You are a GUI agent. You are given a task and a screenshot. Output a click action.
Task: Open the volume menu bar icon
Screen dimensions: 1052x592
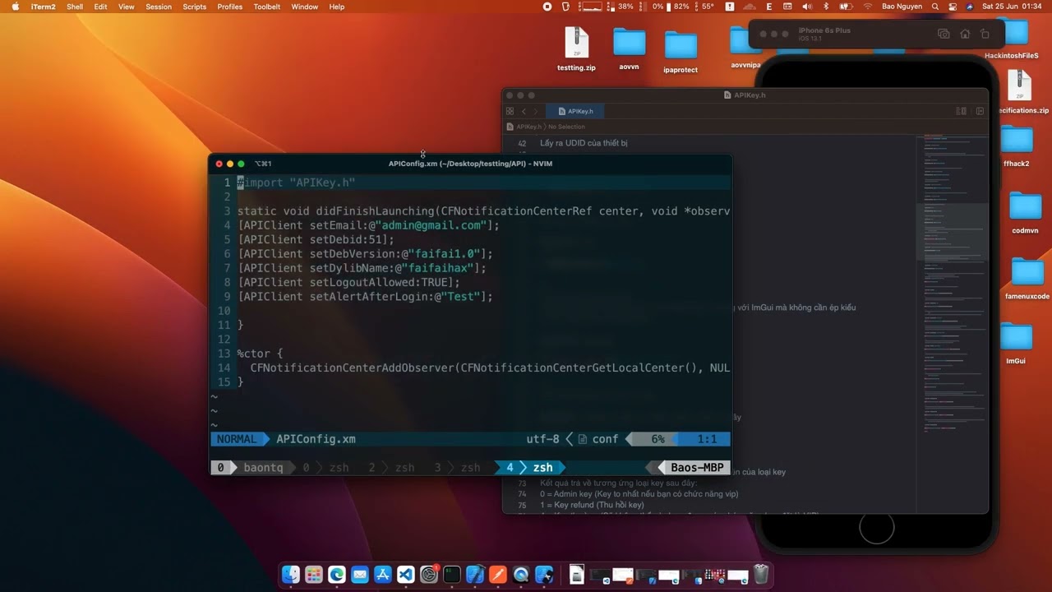(806, 7)
